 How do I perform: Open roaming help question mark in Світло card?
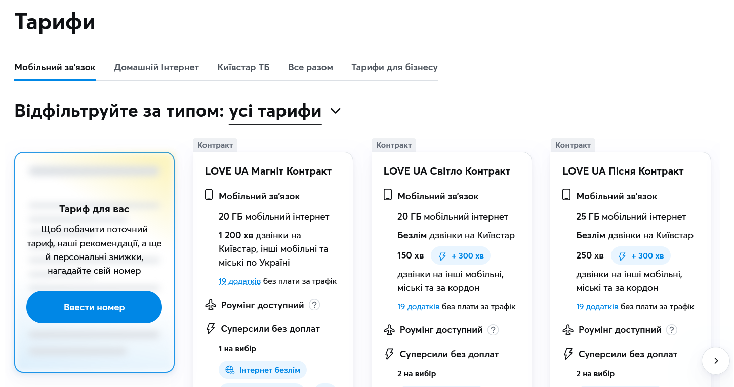point(493,330)
